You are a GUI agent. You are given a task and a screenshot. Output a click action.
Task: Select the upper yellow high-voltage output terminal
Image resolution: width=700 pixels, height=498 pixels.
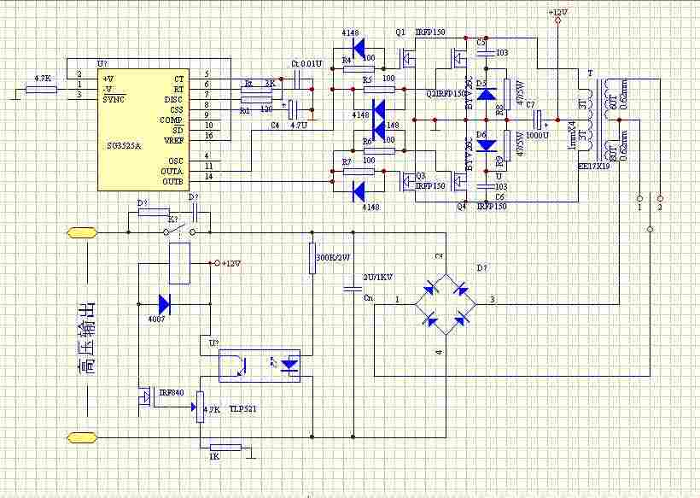(82, 232)
